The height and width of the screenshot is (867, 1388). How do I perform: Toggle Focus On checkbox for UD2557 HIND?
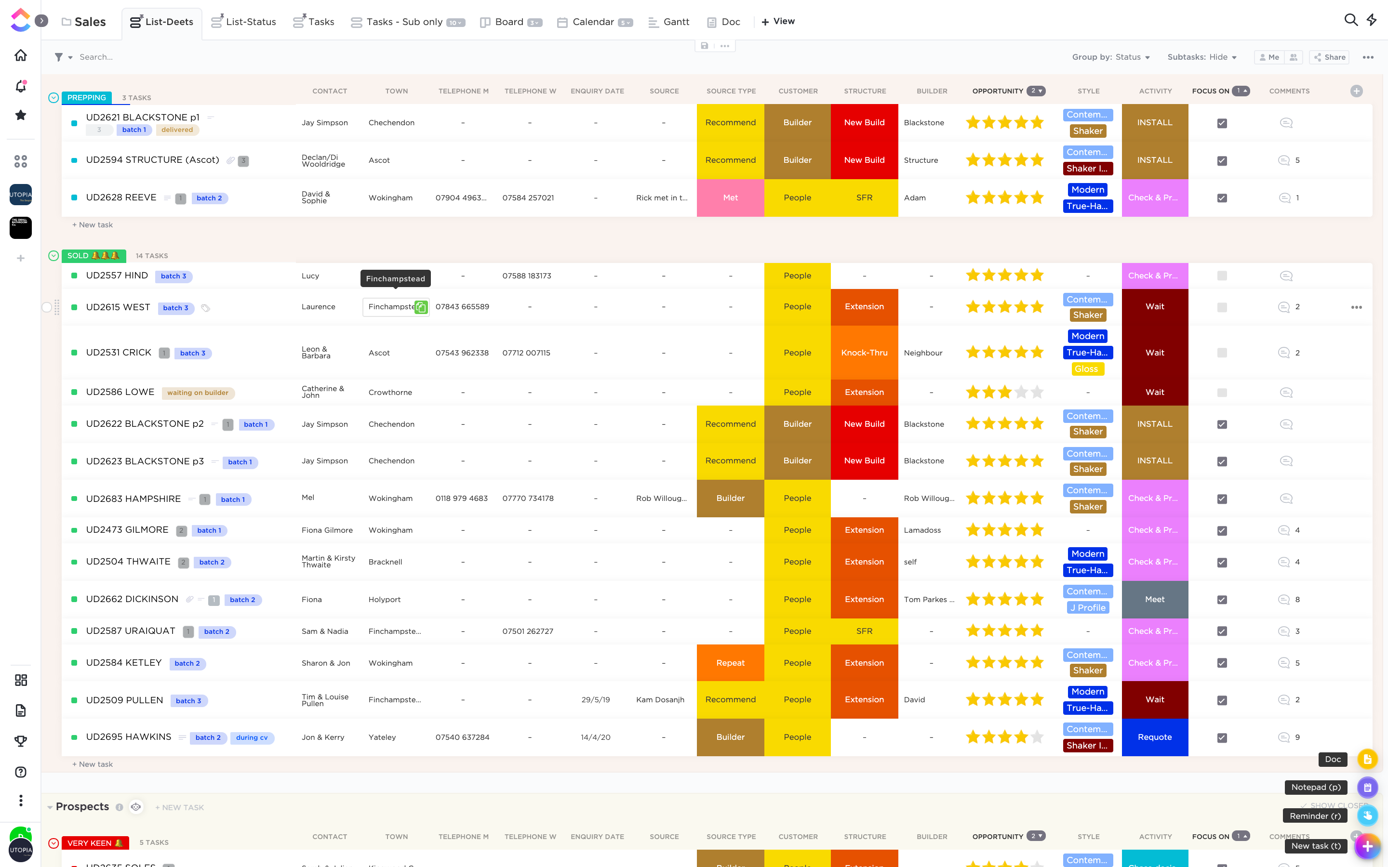click(x=1222, y=276)
